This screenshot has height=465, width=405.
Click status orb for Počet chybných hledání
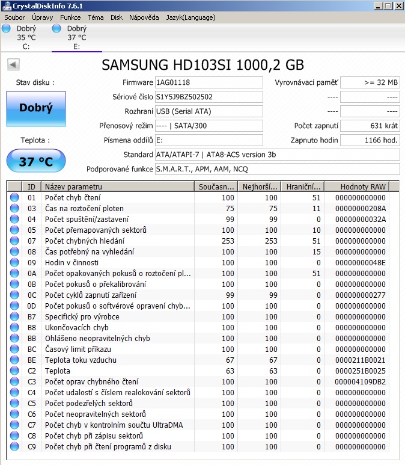[x=14, y=241]
